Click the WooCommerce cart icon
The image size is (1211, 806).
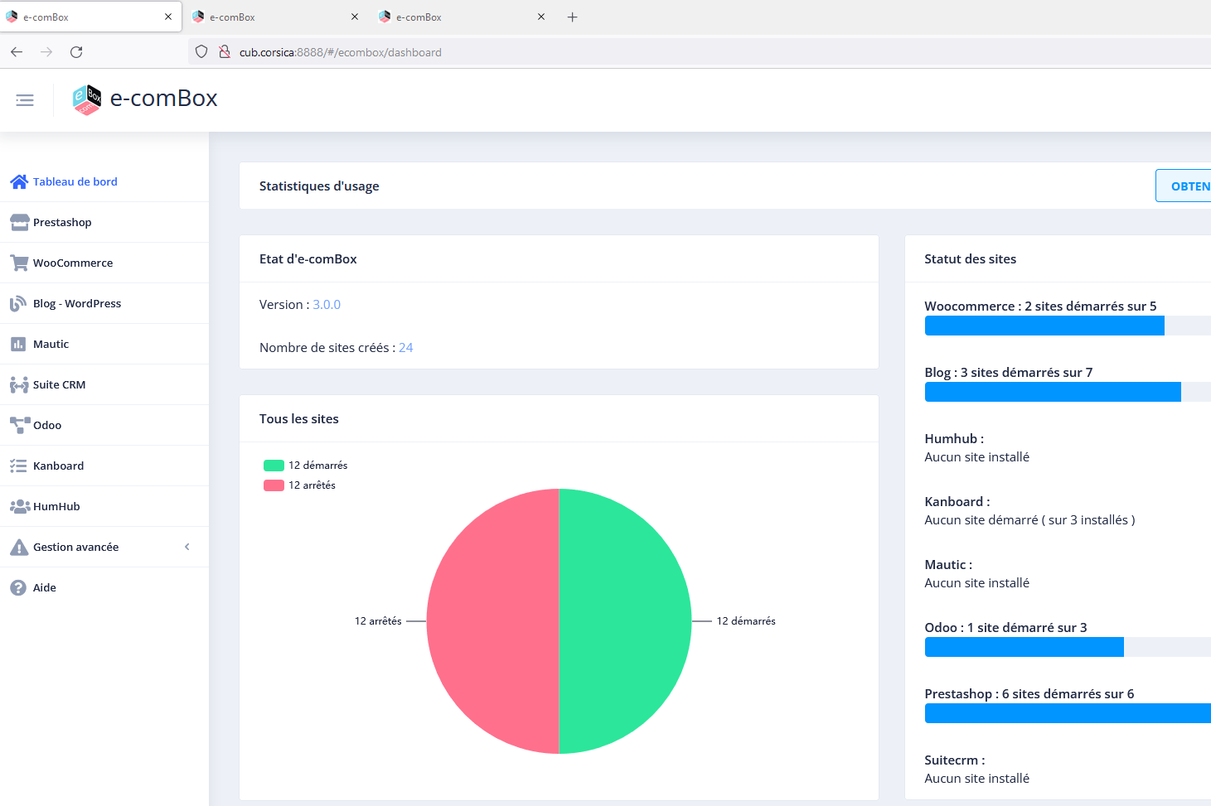pyautogui.click(x=19, y=263)
